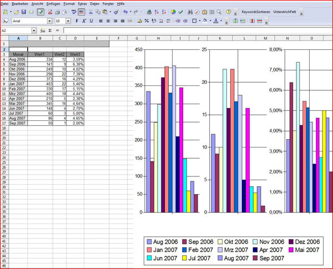Click the Undo arrow icon
This screenshot has height=269, width=333.
pyautogui.click(x=125, y=12)
